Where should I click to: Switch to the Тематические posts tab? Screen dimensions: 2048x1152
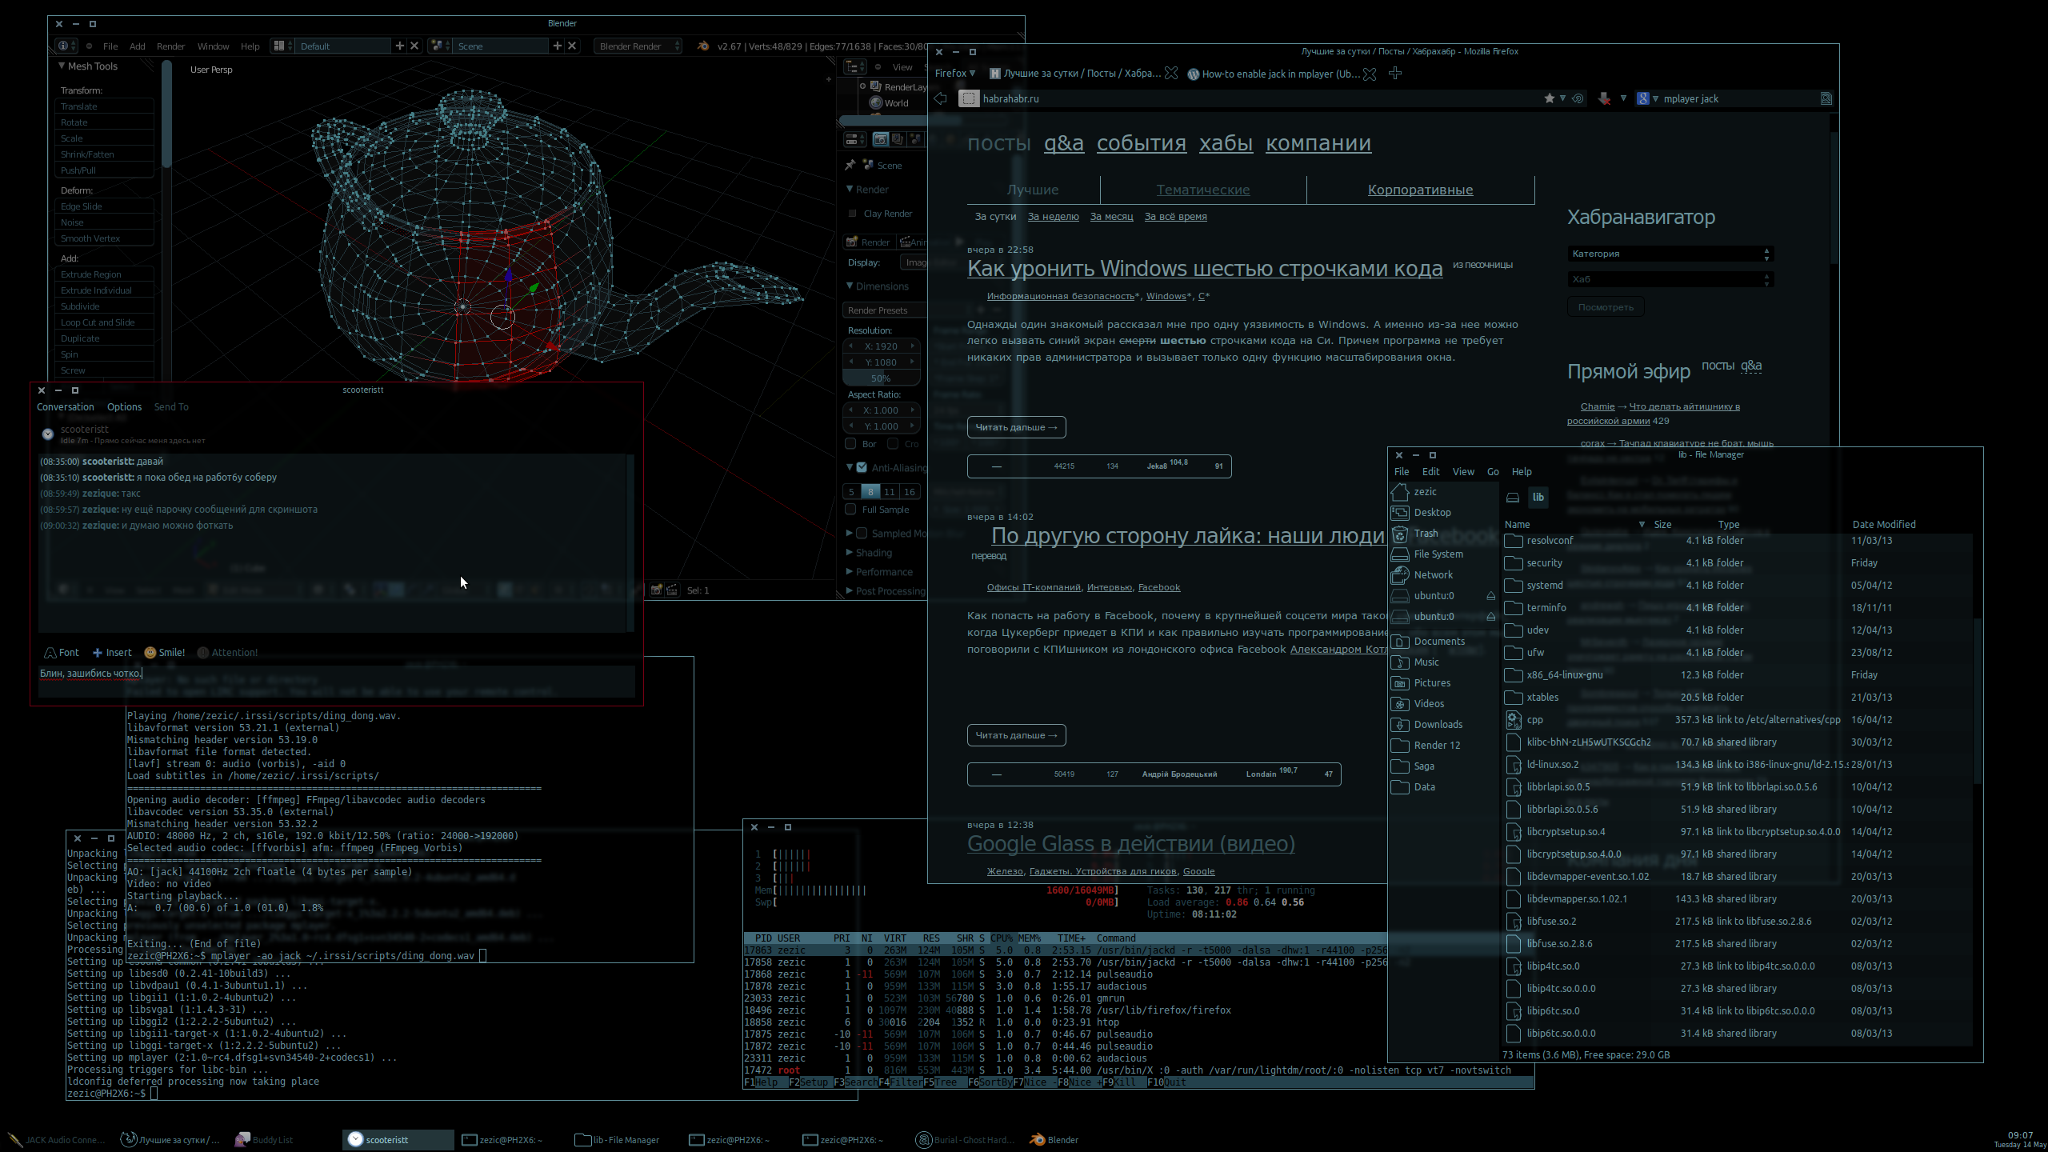1202,190
